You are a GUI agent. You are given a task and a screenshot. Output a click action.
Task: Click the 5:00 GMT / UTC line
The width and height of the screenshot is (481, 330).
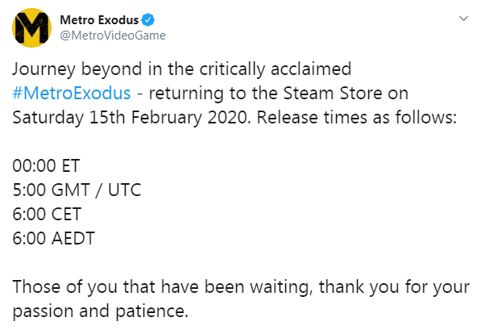(x=77, y=190)
